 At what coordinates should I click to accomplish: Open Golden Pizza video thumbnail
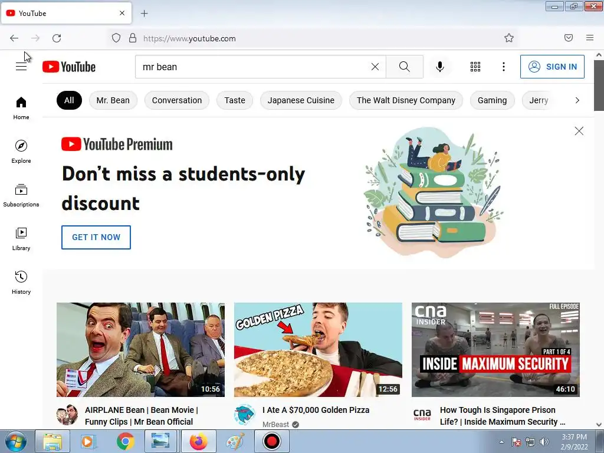pos(318,350)
